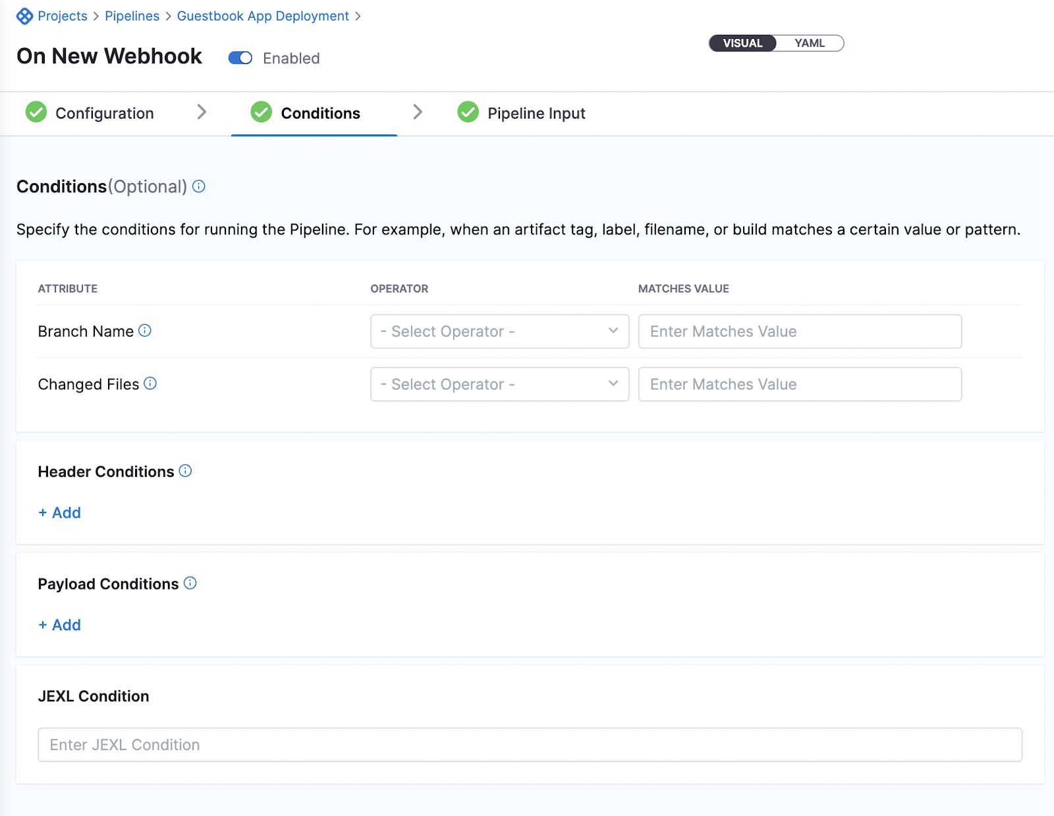Add a new Header Condition
The height and width of the screenshot is (816, 1054).
[59, 512]
